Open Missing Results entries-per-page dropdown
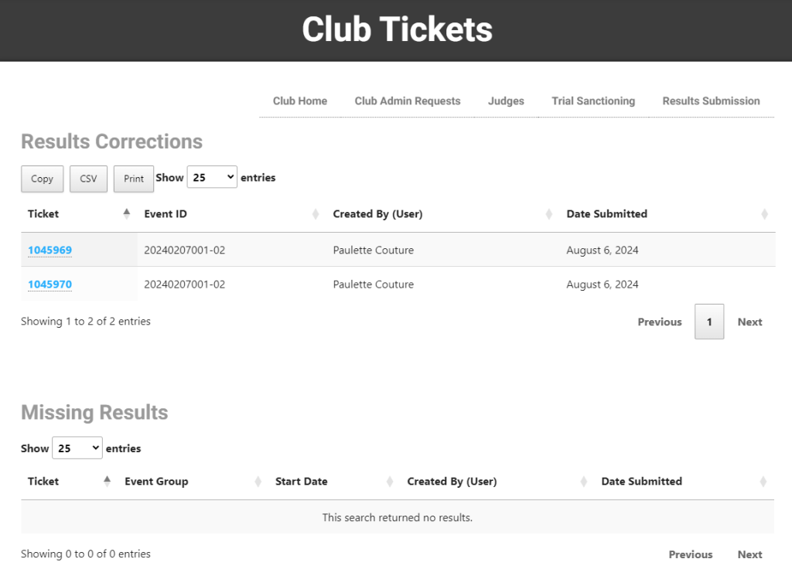This screenshot has width=792, height=576. click(x=77, y=448)
